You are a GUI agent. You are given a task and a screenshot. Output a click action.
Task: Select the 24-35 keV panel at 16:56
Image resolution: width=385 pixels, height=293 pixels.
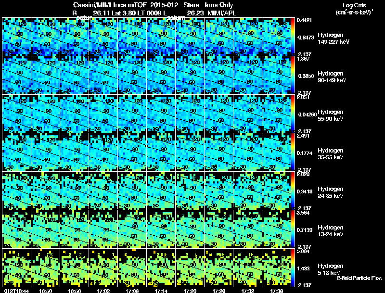coord(75,191)
